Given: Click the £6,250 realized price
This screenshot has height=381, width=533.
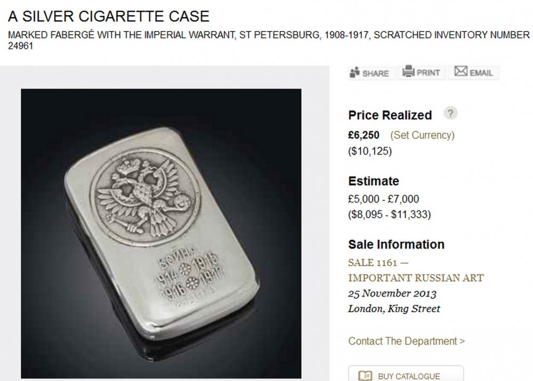Looking at the screenshot, I should [364, 135].
